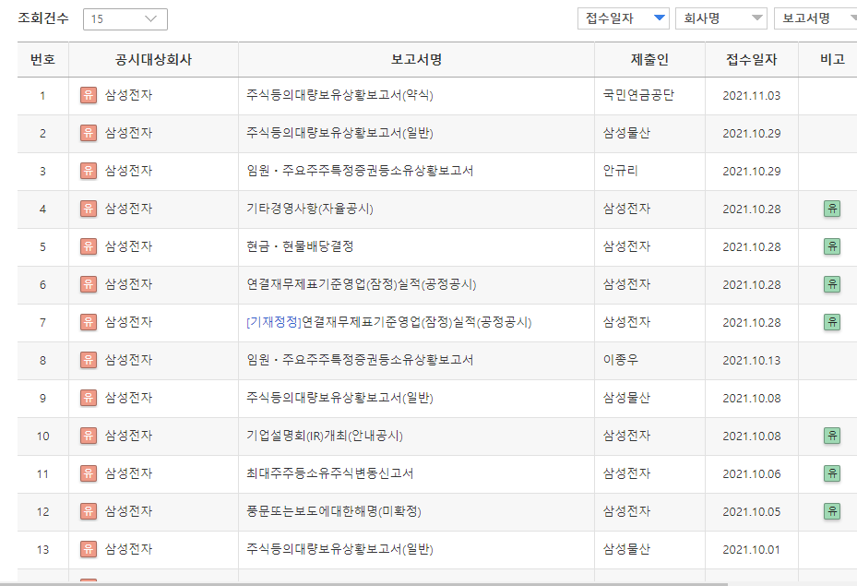Click the red 유 icon in row 4
857x586 pixels.
[88, 209]
